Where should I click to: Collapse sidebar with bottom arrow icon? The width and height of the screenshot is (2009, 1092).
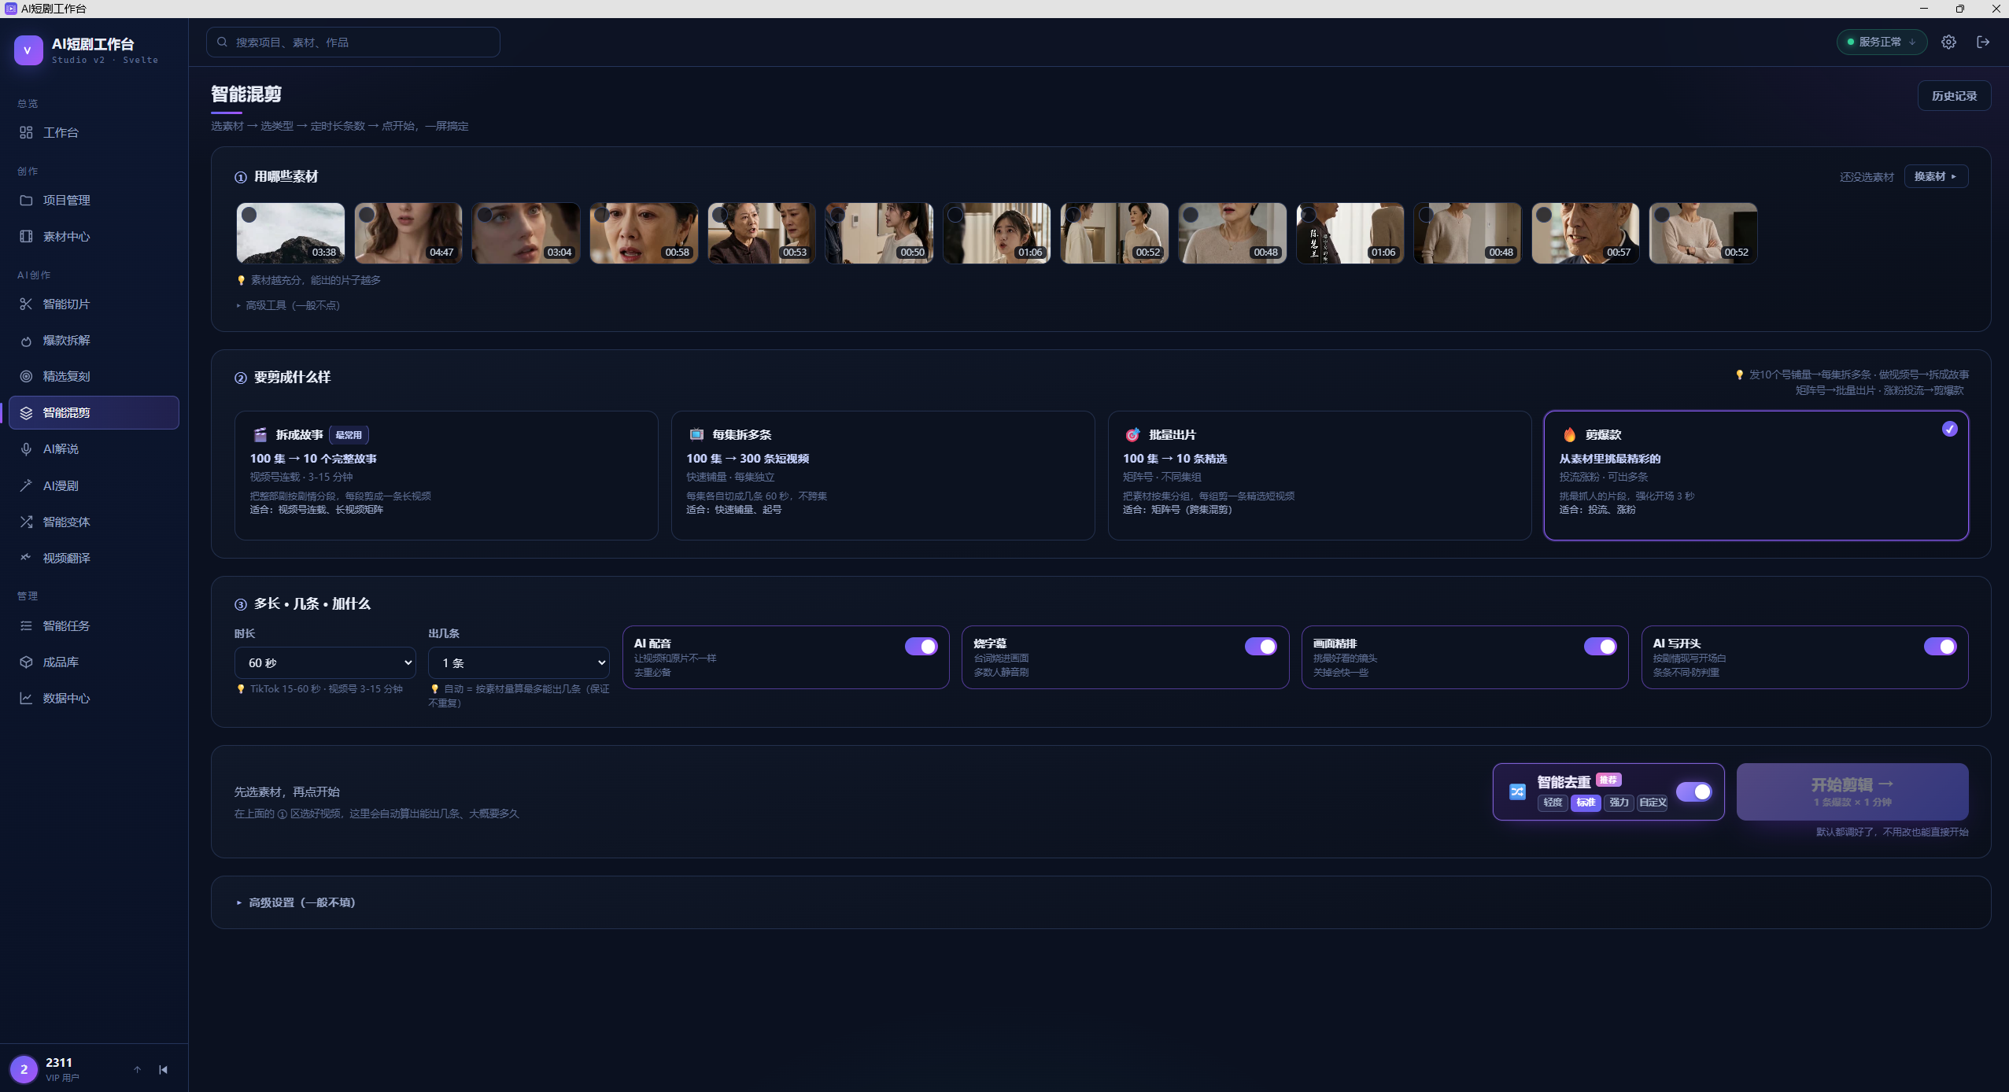(x=163, y=1070)
